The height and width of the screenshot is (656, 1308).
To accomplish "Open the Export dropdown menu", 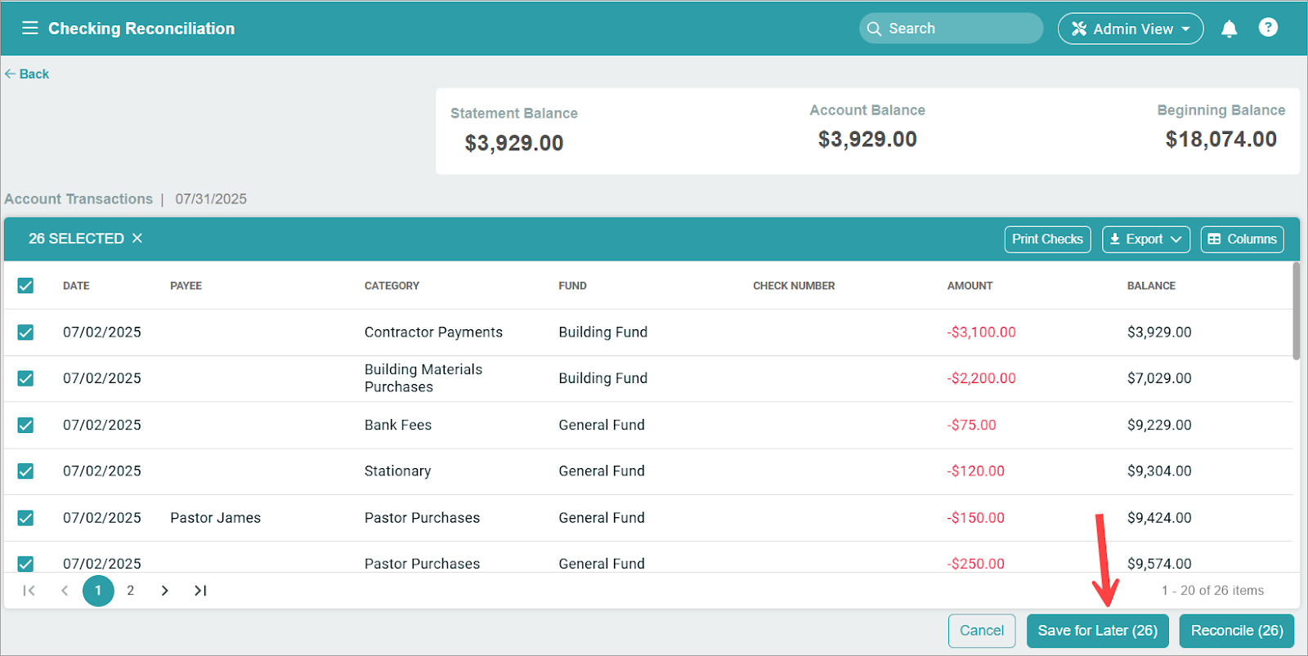I will click(x=1145, y=239).
